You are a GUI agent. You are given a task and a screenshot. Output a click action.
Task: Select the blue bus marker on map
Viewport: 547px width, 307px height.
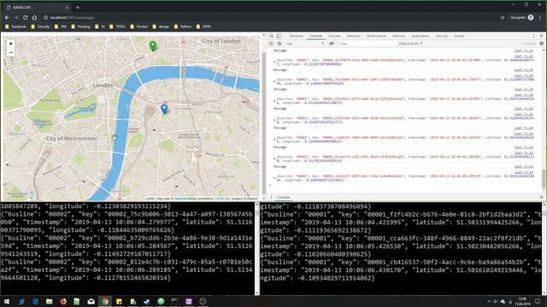[x=164, y=109]
